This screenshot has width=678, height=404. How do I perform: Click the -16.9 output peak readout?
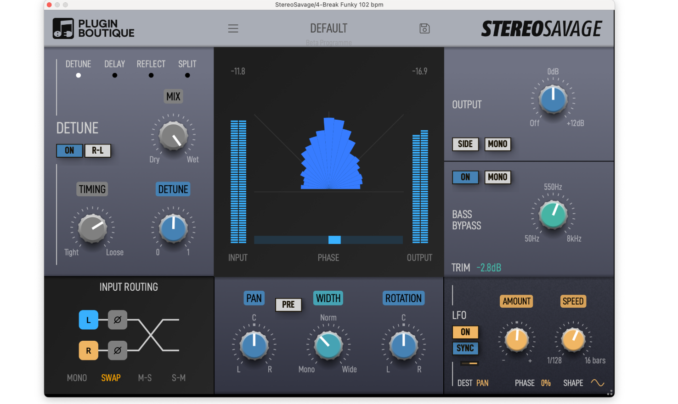tap(420, 72)
